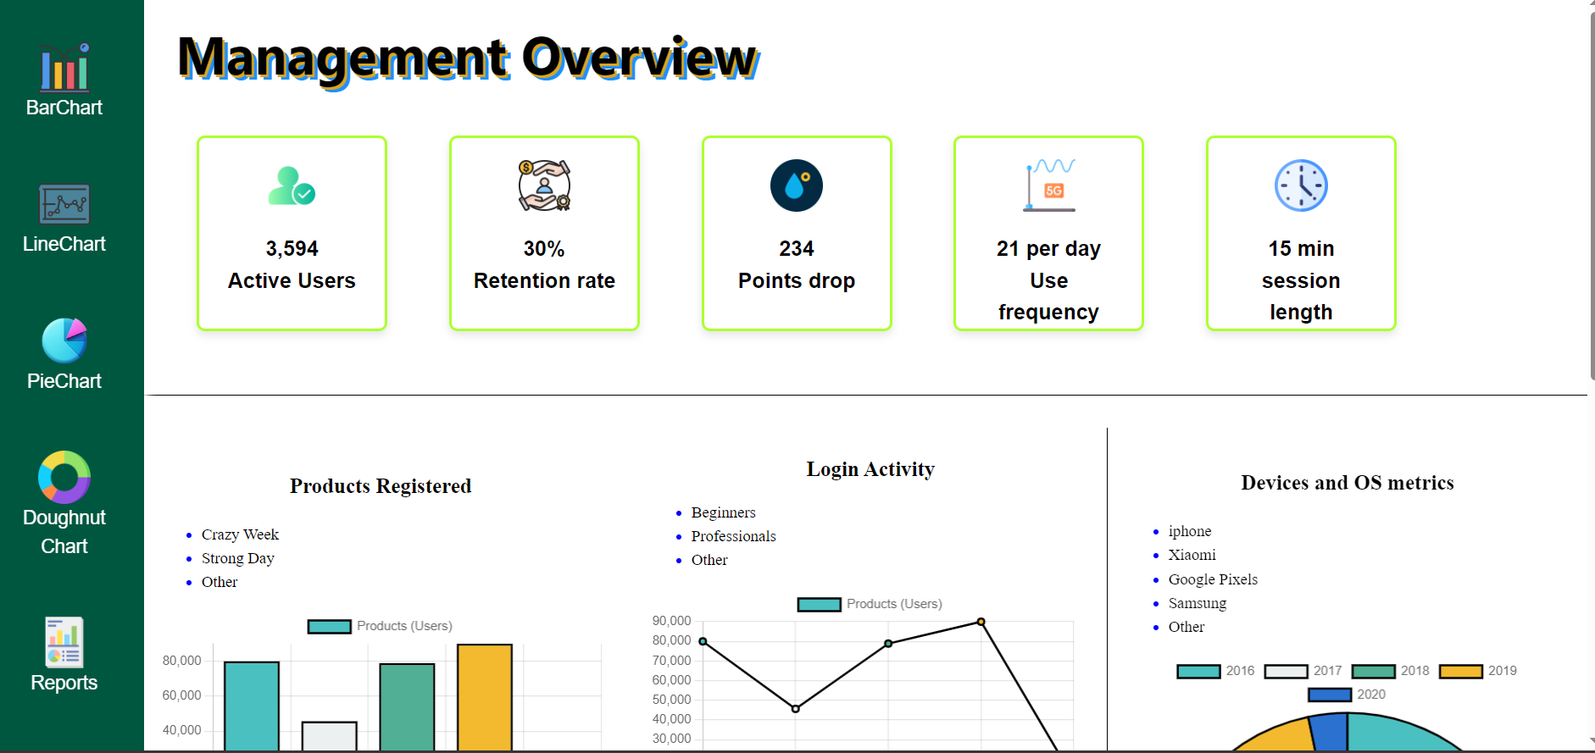
Task: Toggle the 2020 legend swatch
Action: coord(1330,695)
